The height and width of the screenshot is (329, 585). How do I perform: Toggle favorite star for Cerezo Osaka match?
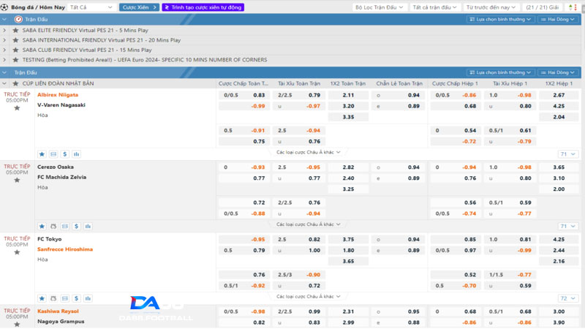(17, 180)
